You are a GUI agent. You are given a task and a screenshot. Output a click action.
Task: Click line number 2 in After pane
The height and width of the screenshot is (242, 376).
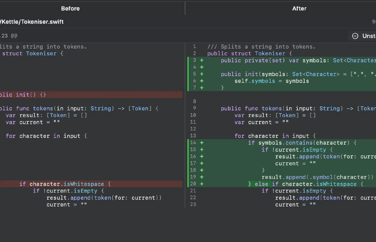(x=195, y=53)
